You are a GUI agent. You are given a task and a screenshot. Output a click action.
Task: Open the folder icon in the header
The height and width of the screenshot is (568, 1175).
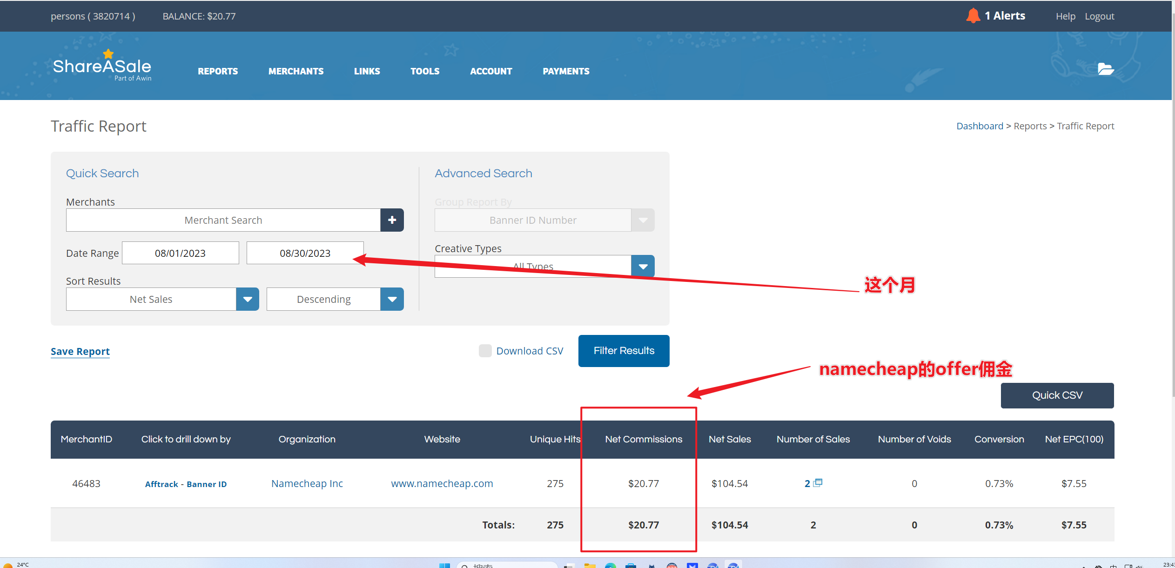[1105, 69]
